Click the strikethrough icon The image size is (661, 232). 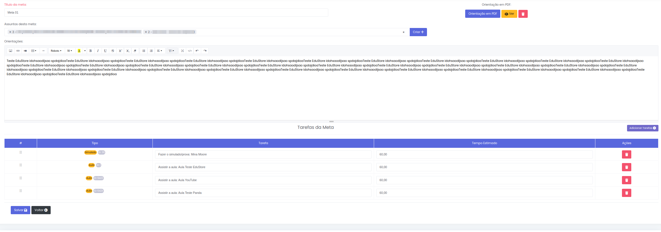click(113, 51)
